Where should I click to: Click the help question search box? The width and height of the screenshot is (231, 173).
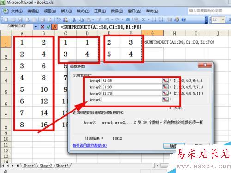click(x=209, y=11)
